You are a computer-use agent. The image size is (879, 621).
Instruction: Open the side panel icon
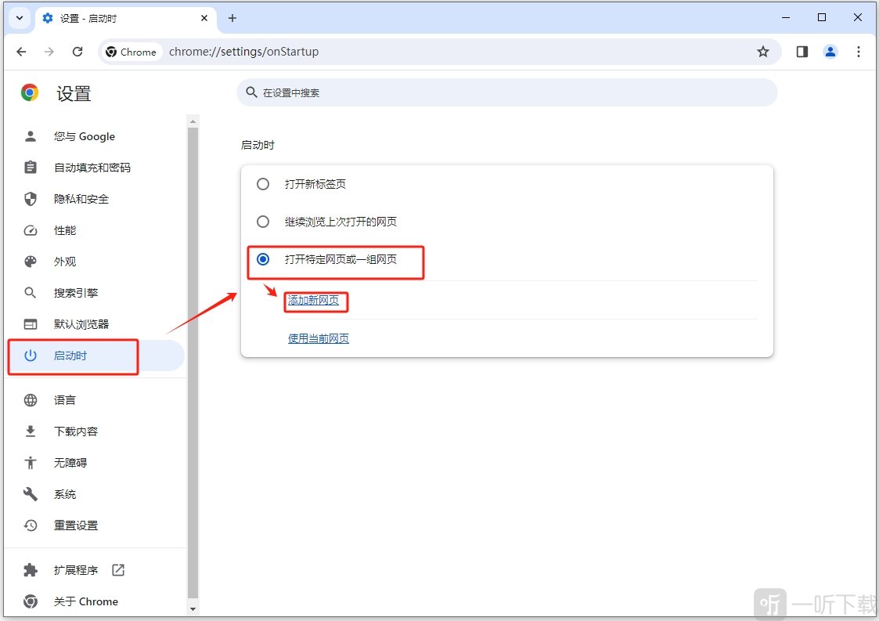coord(802,52)
